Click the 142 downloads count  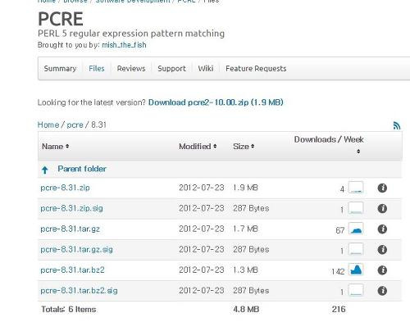pos(338,271)
